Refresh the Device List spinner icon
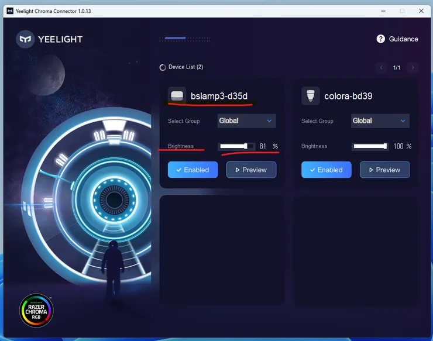 click(163, 67)
